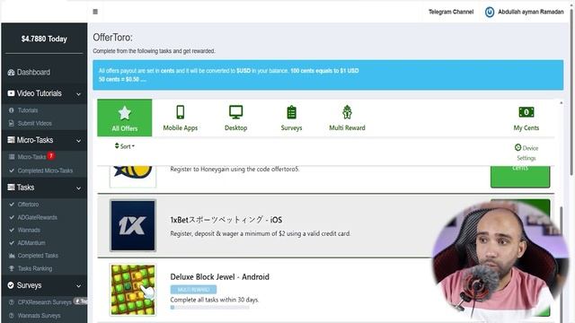Screen dimensions: 575x323
Task: Click the Dashboard palette icon
Action: [x=11, y=73]
